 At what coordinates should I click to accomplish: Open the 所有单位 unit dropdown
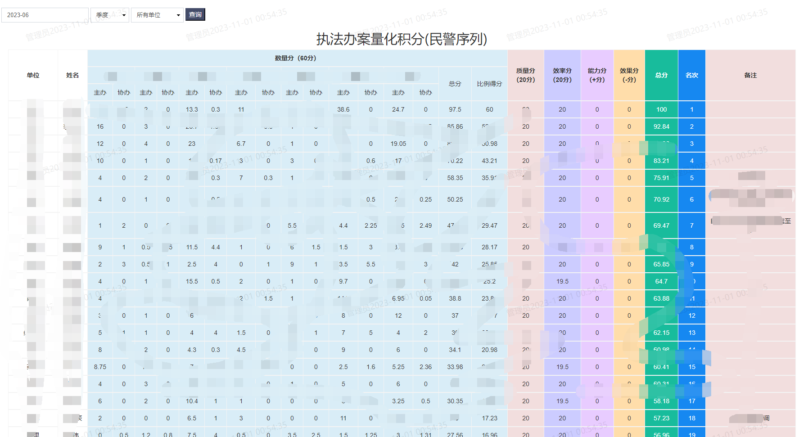tap(157, 15)
